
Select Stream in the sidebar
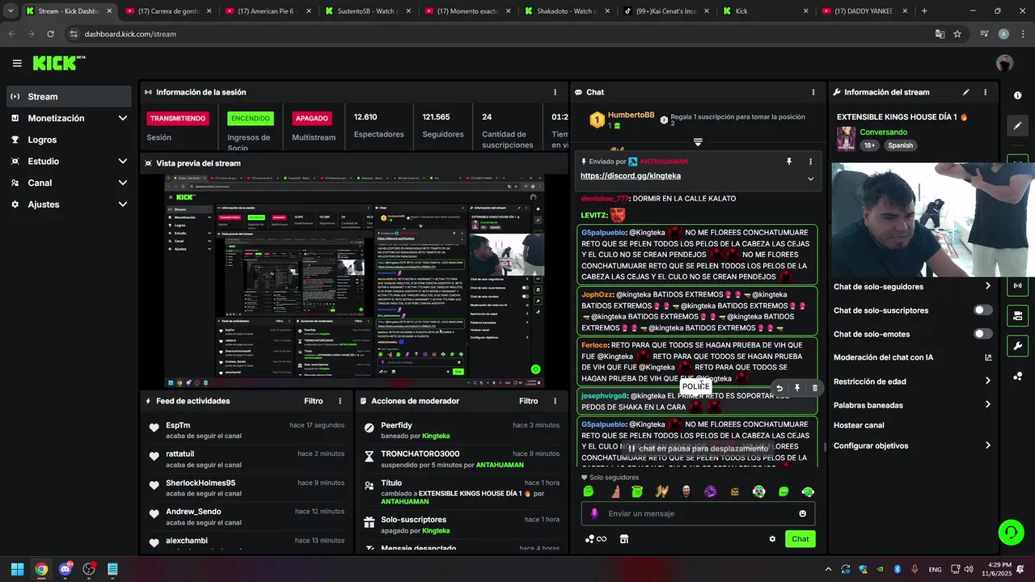69,96
